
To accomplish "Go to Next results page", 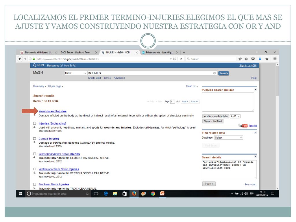I will click(x=185, y=101).
